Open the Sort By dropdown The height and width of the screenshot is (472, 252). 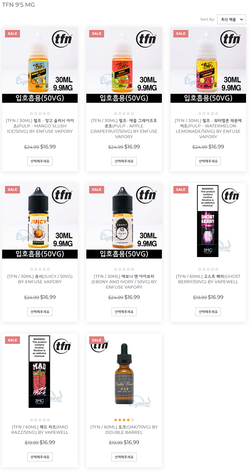232,19
